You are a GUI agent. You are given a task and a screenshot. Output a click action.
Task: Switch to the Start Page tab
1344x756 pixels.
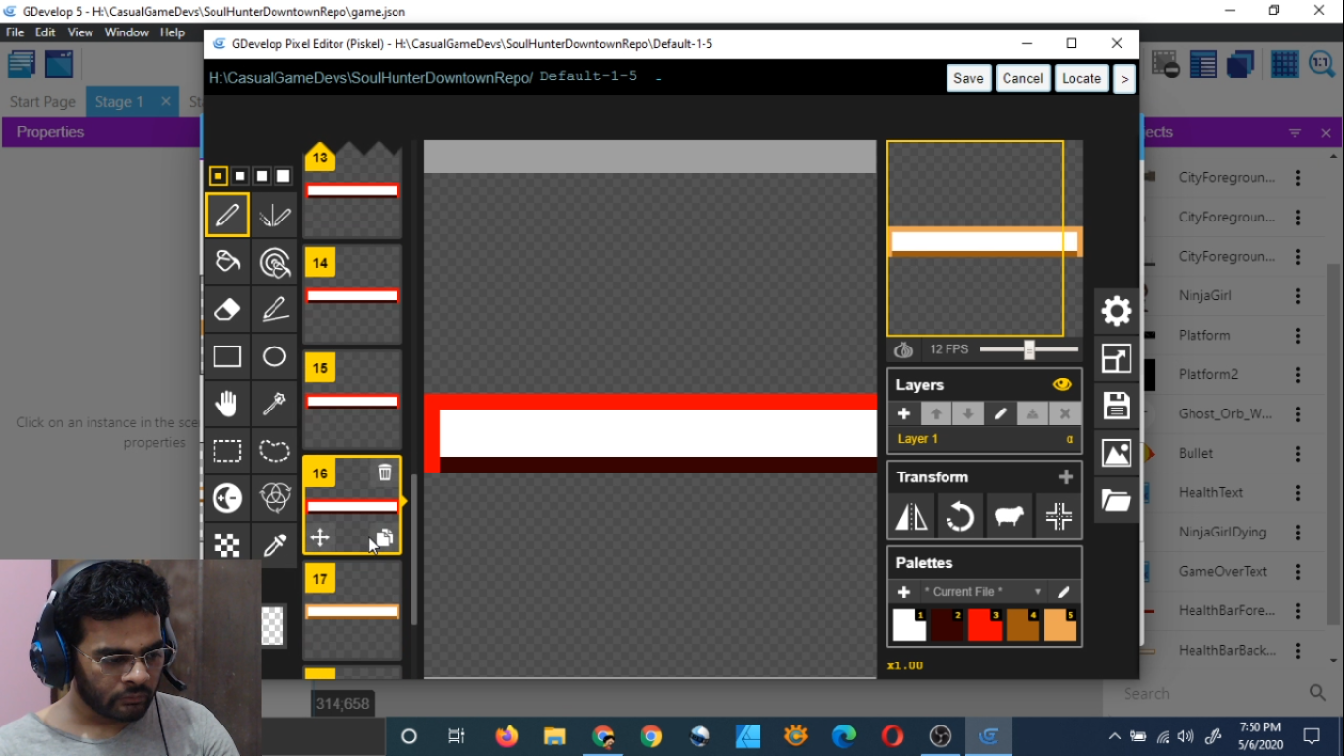point(42,102)
